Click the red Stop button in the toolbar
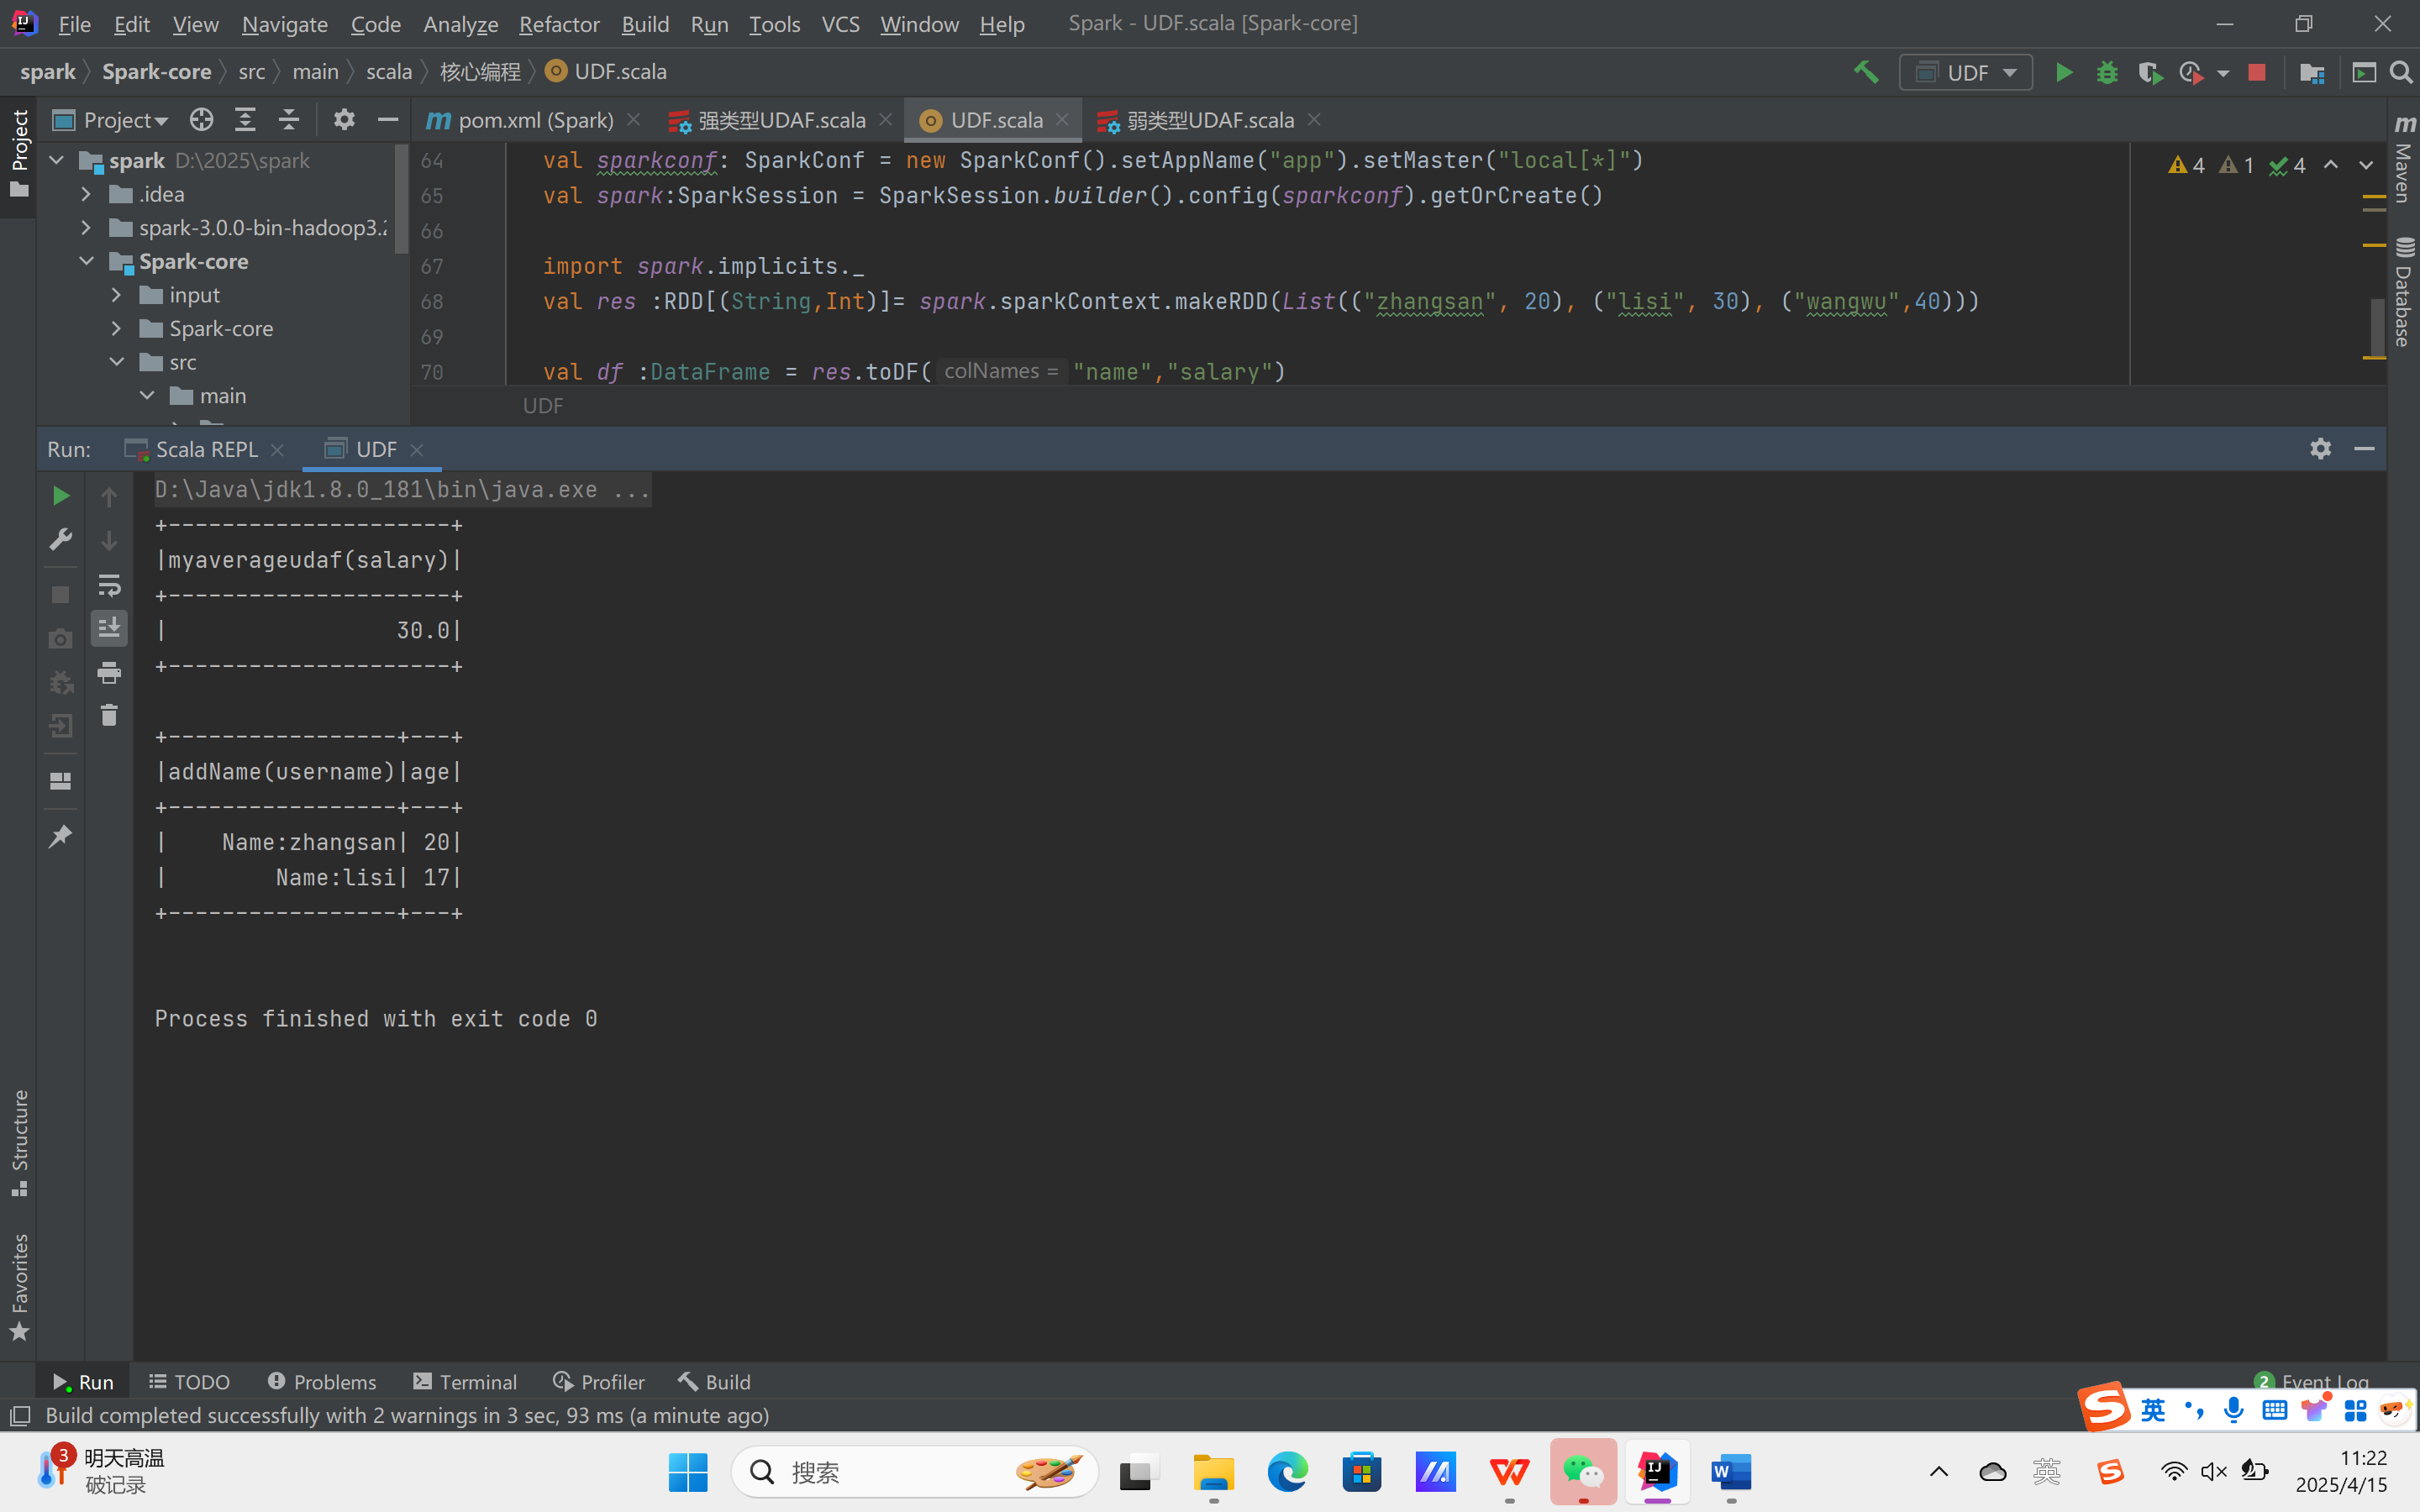2420x1512 pixels. 2256,73
